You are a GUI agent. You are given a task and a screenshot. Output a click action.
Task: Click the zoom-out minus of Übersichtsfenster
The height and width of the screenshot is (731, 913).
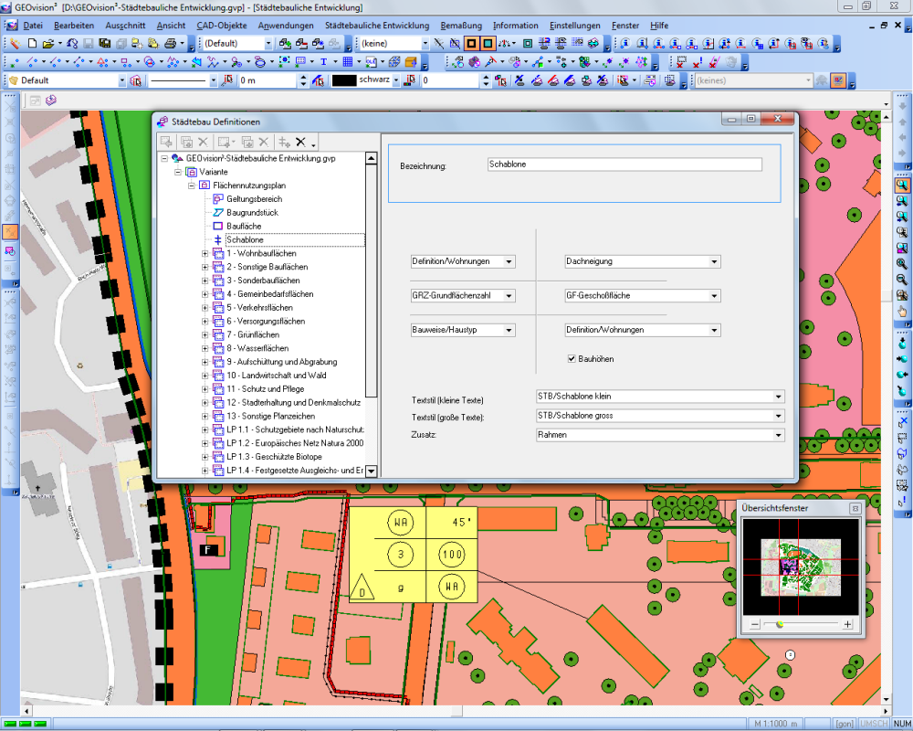coord(755,624)
